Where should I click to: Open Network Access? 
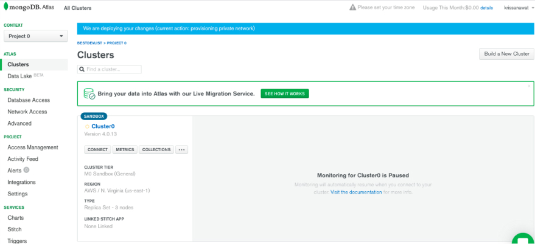pos(27,112)
